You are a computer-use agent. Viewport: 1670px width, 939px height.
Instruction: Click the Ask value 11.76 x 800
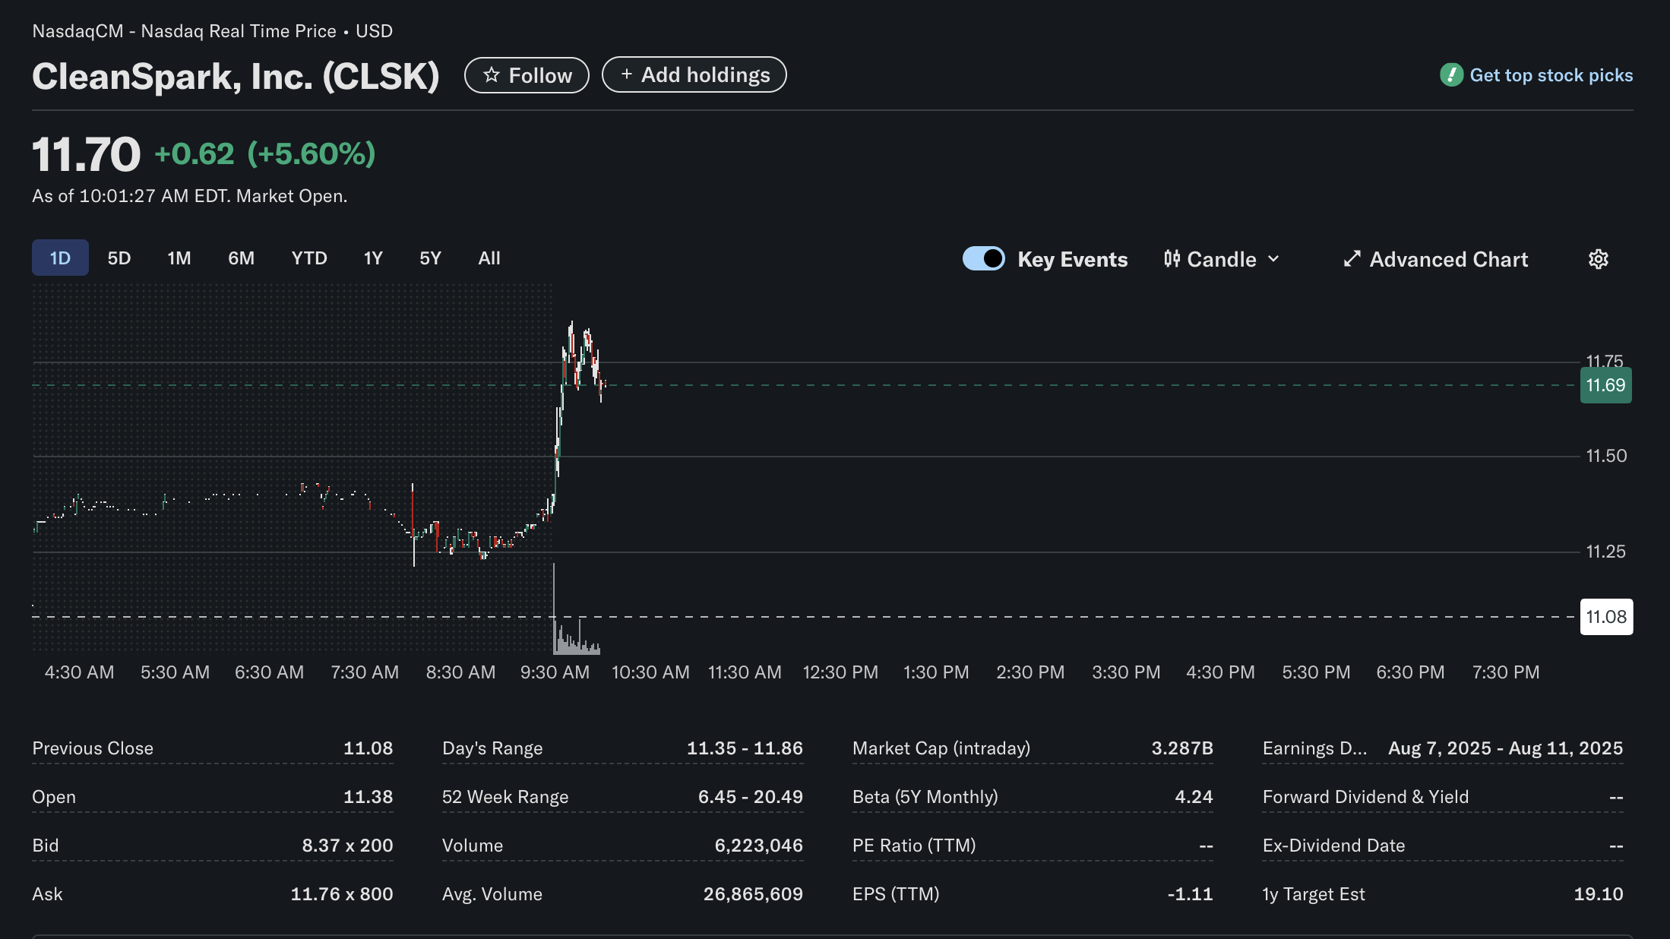[342, 894]
